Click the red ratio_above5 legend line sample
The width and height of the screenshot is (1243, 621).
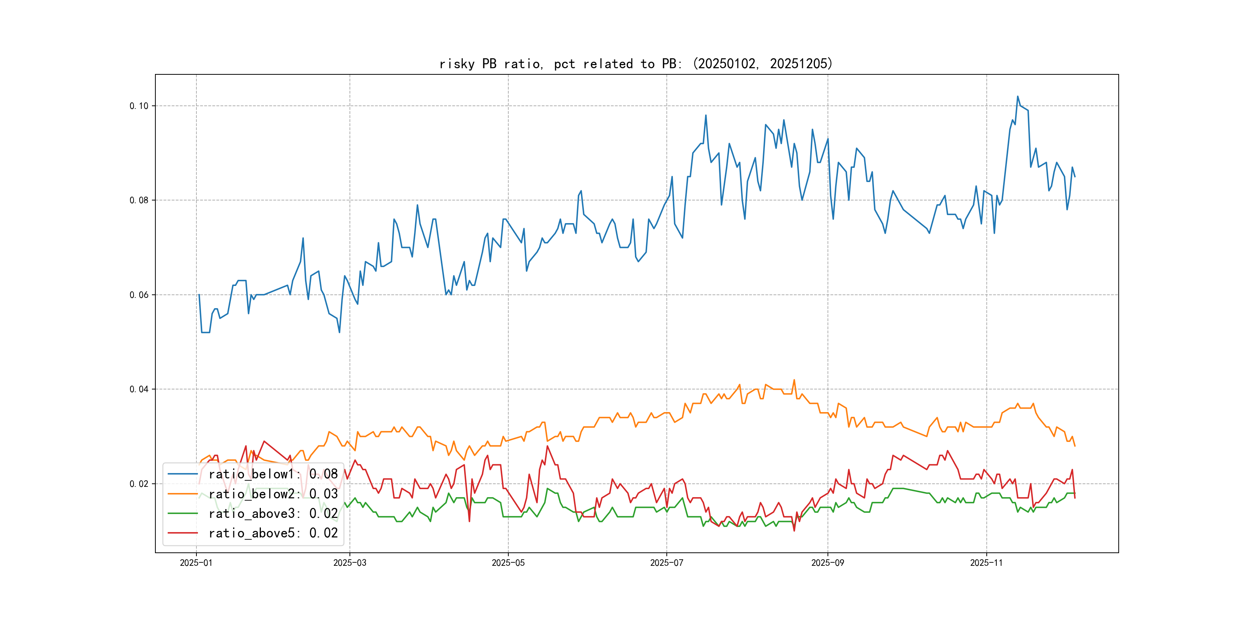[182, 533]
